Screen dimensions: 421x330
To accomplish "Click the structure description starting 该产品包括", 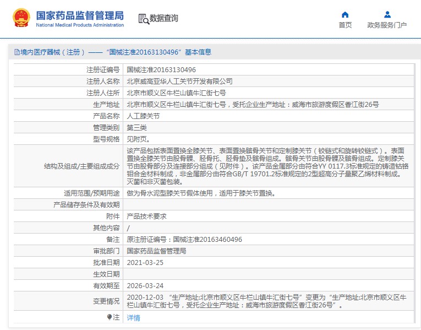I will [267, 166].
